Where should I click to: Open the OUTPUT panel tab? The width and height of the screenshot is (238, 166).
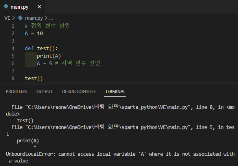[44, 91]
